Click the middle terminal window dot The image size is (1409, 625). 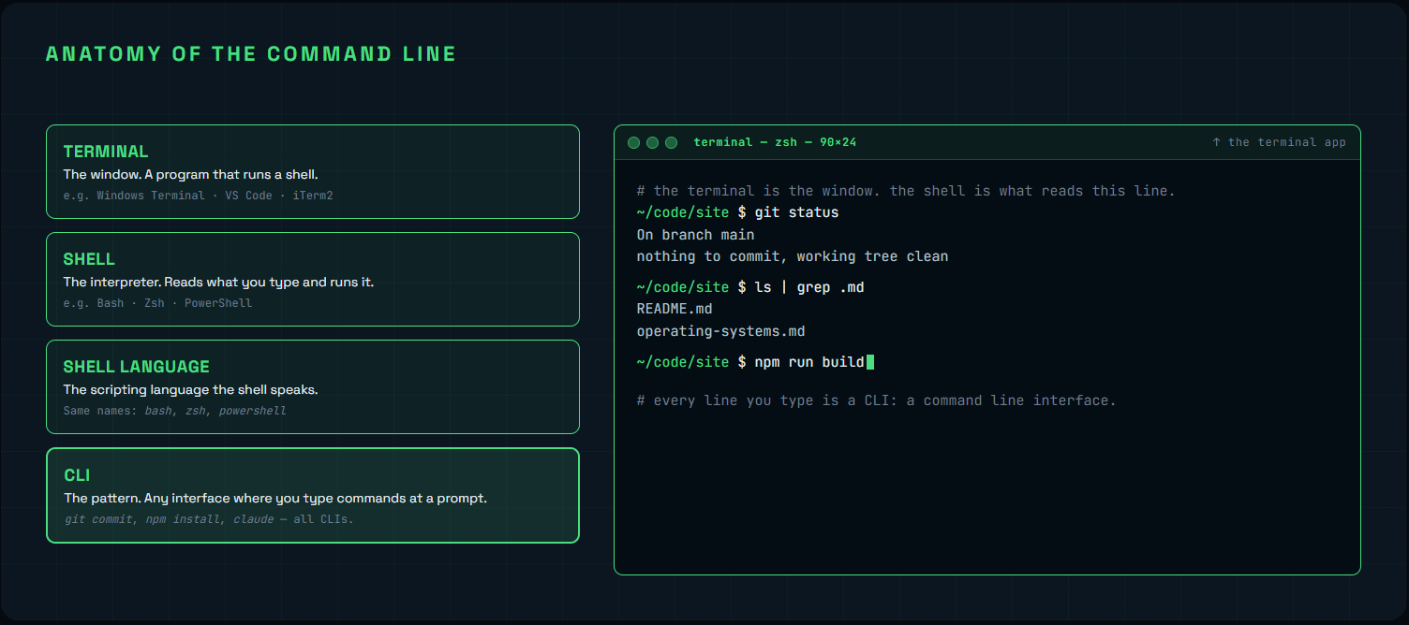click(x=652, y=142)
